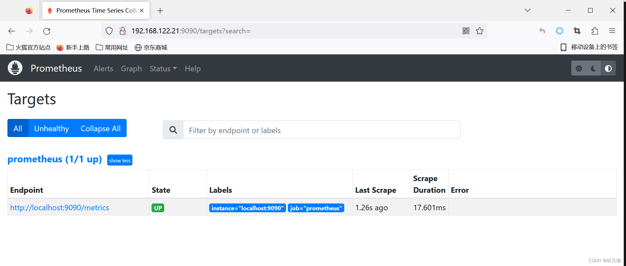Open a new tab with plus icon

tap(160, 11)
